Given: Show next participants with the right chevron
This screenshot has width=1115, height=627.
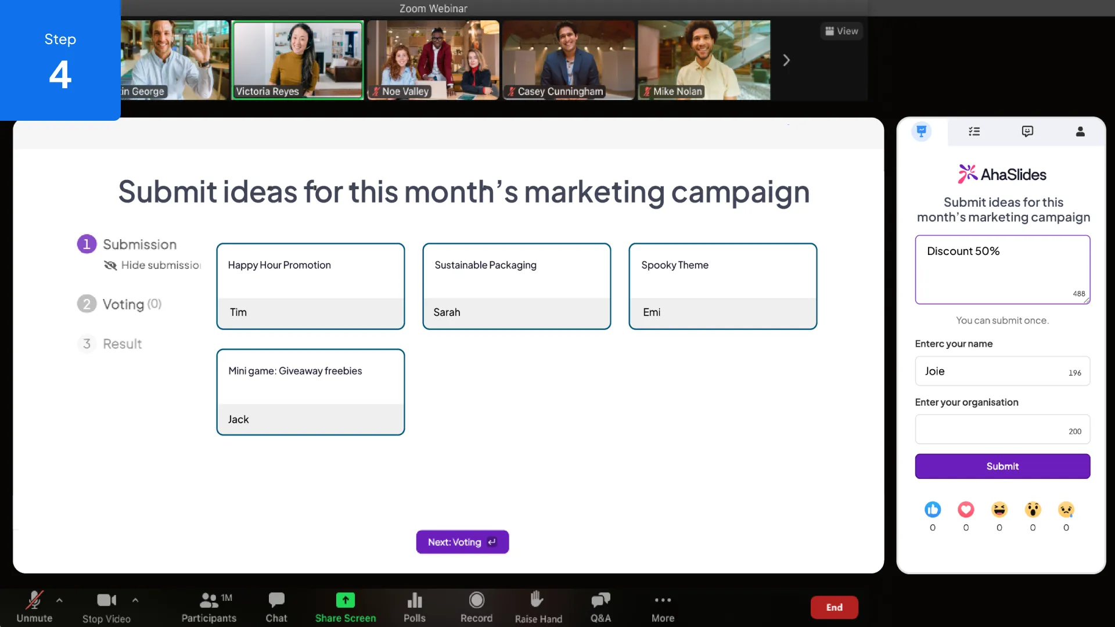Looking at the screenshot, I should [786, 60].
